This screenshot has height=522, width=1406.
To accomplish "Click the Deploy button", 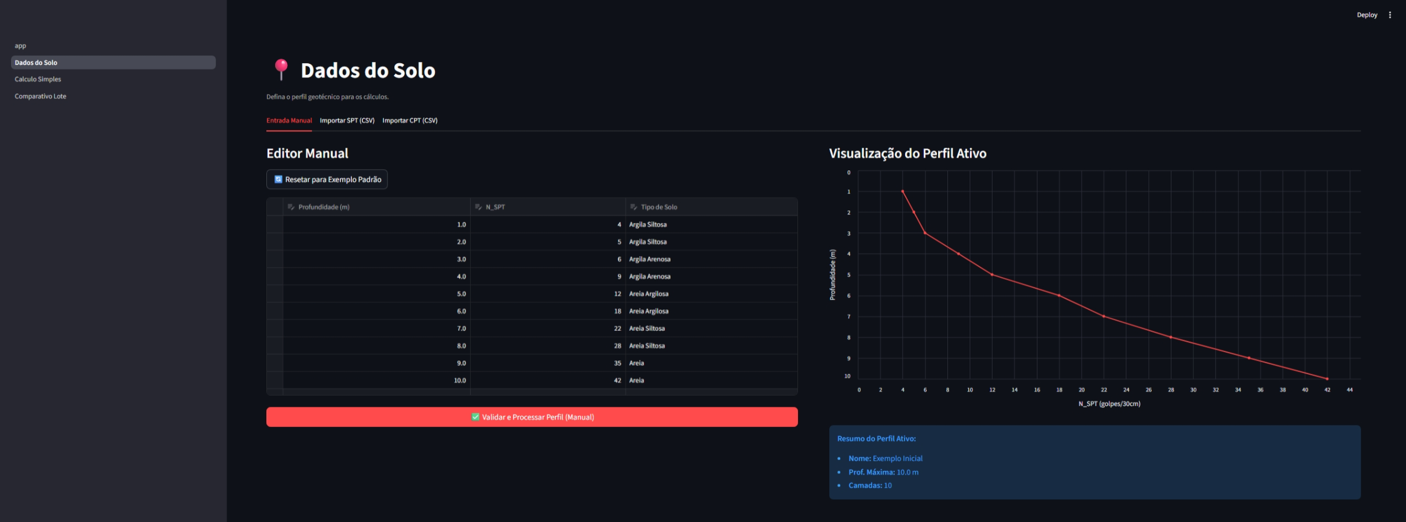I will click(1367, 15).
